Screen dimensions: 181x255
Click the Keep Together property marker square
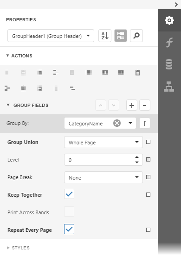pyautogui.click(x=148, y=195)
